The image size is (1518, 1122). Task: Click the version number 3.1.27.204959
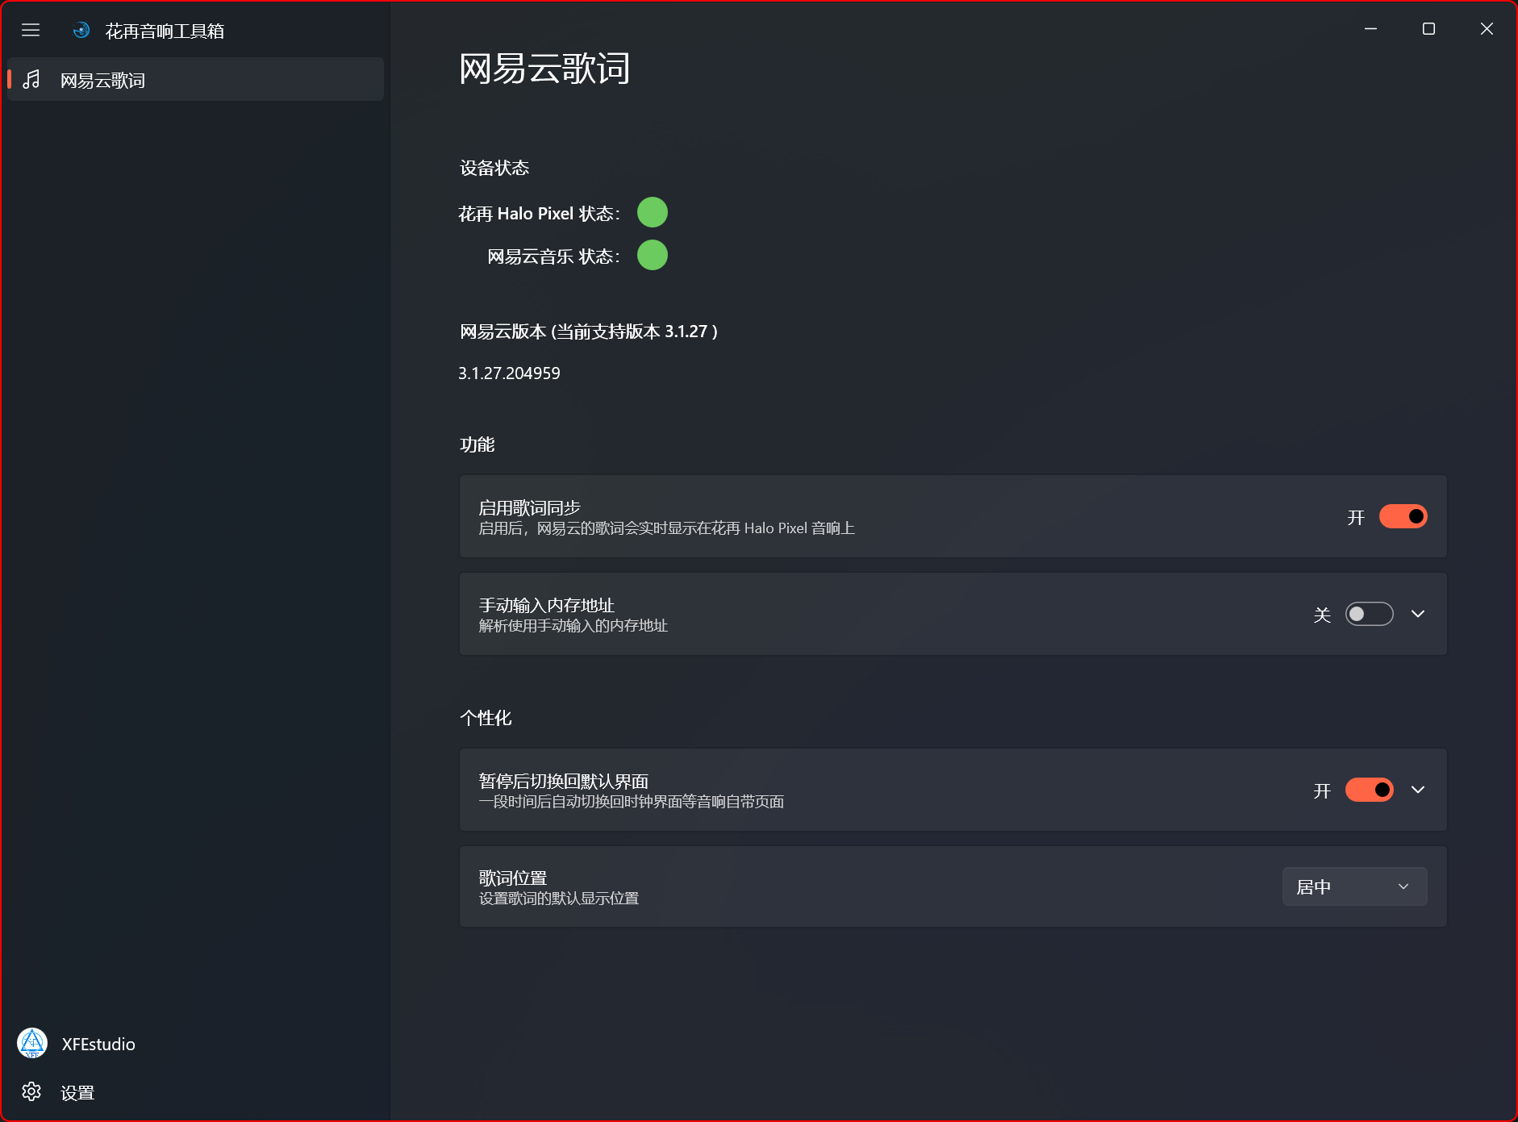click(x=508, y=373)
